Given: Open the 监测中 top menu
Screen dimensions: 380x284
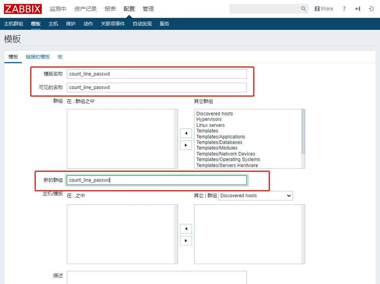Looking at the screenshot, I should (58, 9).
